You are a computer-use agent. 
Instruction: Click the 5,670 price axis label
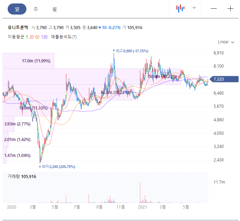[218, 106]
